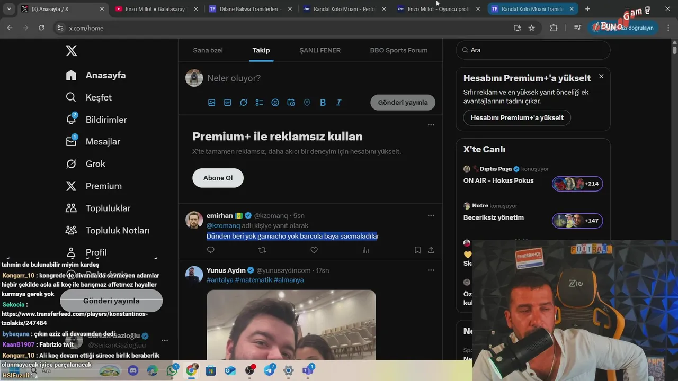The height and width of the screenshot is (381, 678).
Task: Switch to ŞANLI FENER tab
Action: pos(320,50)
